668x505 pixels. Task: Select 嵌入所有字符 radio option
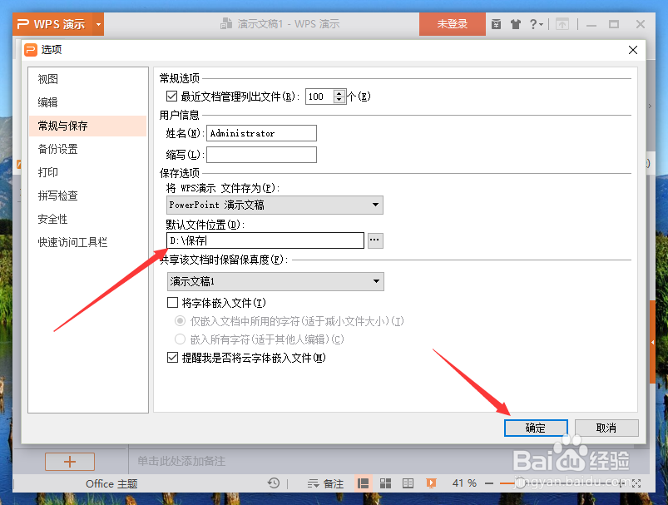click(x=181, y=339)
